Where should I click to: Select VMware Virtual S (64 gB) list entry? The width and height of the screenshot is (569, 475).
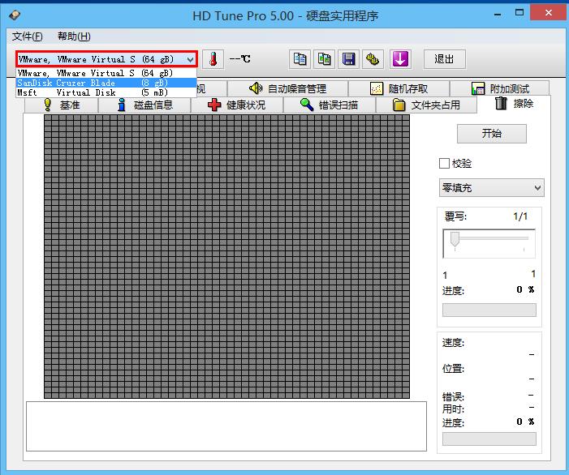point(106,73)
